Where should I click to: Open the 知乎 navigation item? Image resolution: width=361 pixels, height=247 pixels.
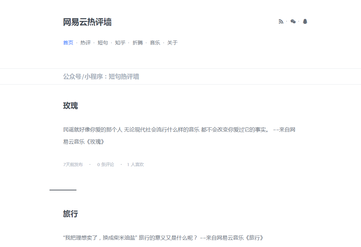(120, 42)
